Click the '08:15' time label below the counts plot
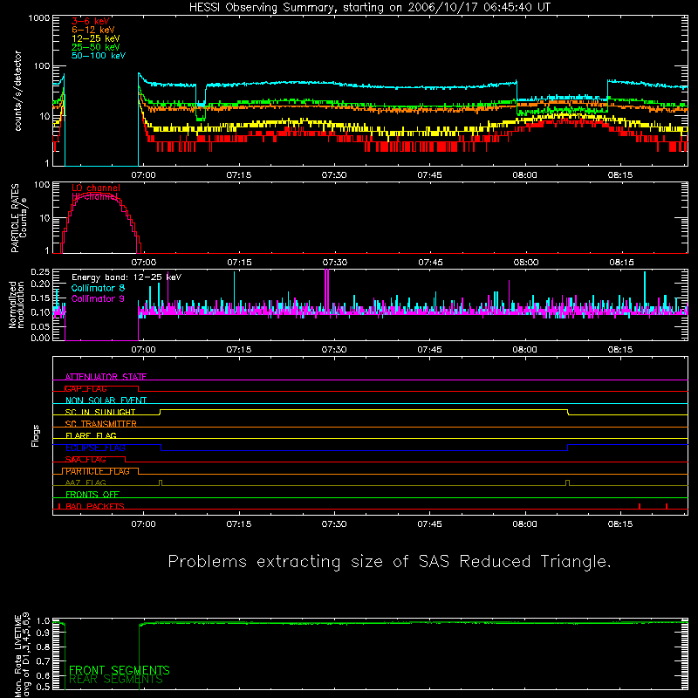This screenshot has width=698, height=698. point(620,175)
